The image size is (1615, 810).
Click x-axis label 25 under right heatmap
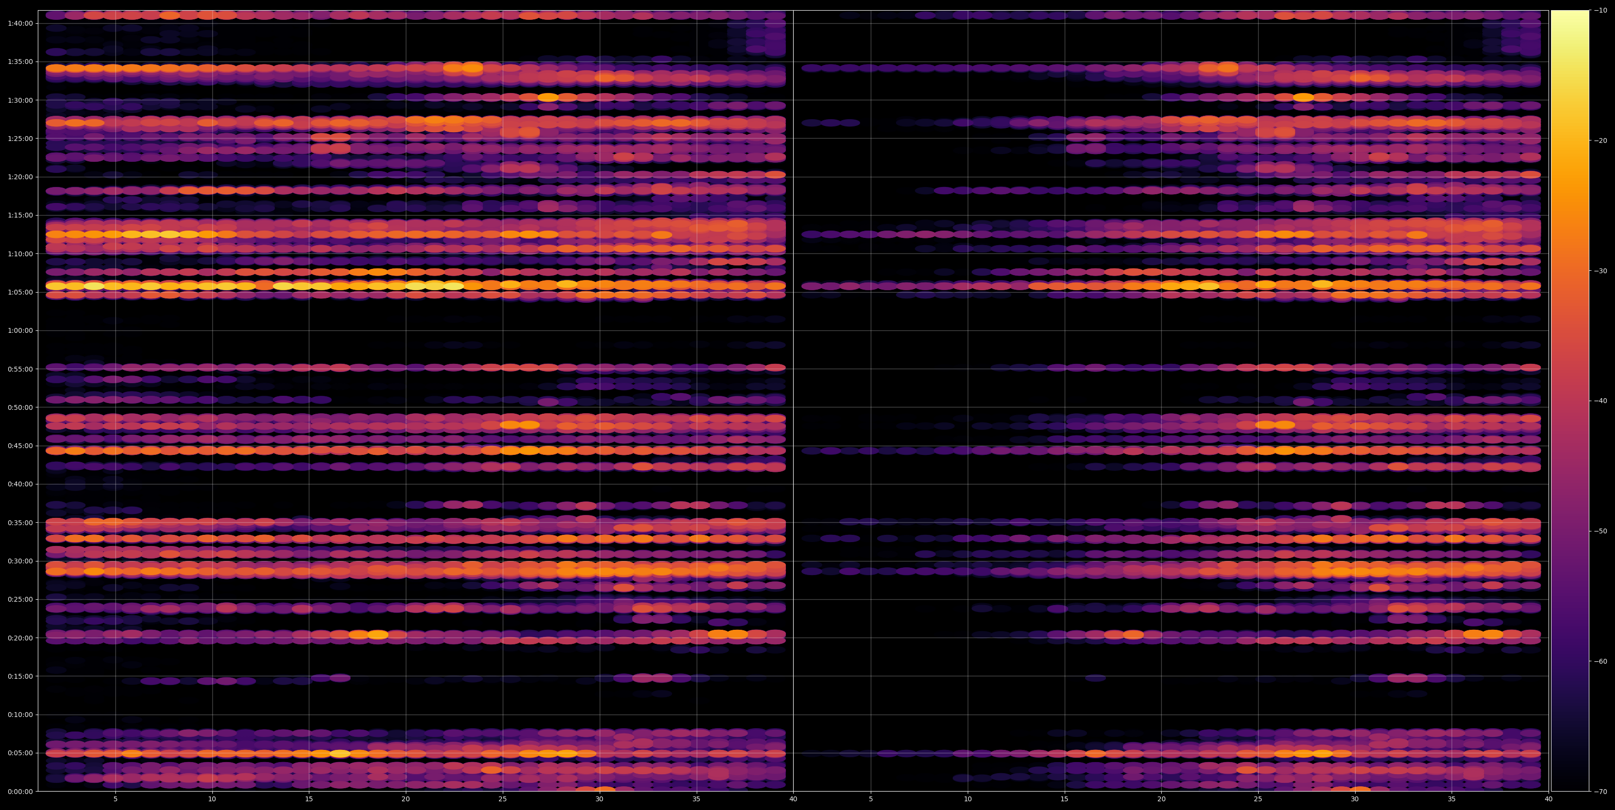click(1258, 799)
